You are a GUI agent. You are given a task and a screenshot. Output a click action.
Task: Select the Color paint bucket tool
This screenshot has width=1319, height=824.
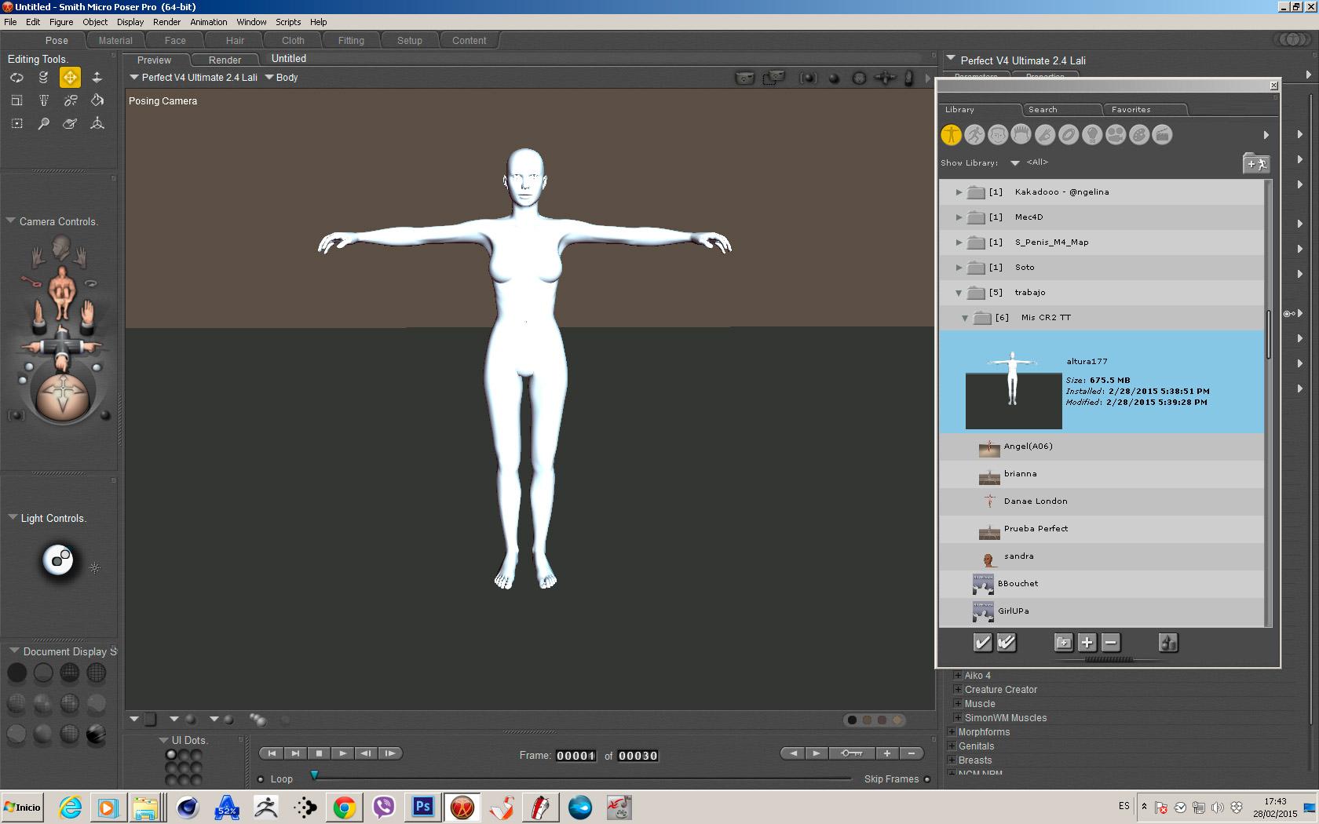[x=97, y=100]
